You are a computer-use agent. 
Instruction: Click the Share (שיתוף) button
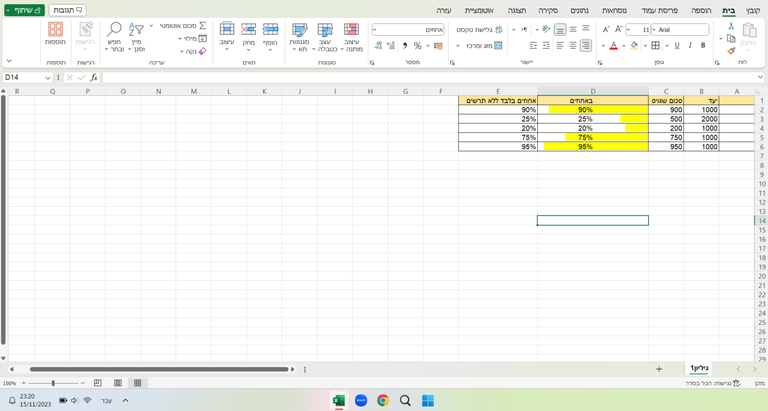[24, 10]
